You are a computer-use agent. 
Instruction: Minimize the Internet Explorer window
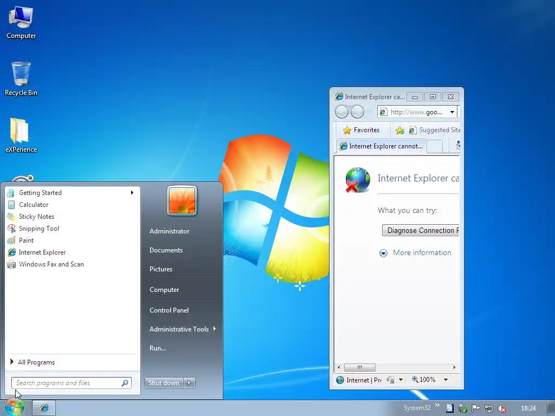(x=415, y=96)
